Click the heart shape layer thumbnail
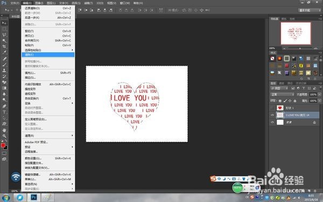 click(280, 108)
